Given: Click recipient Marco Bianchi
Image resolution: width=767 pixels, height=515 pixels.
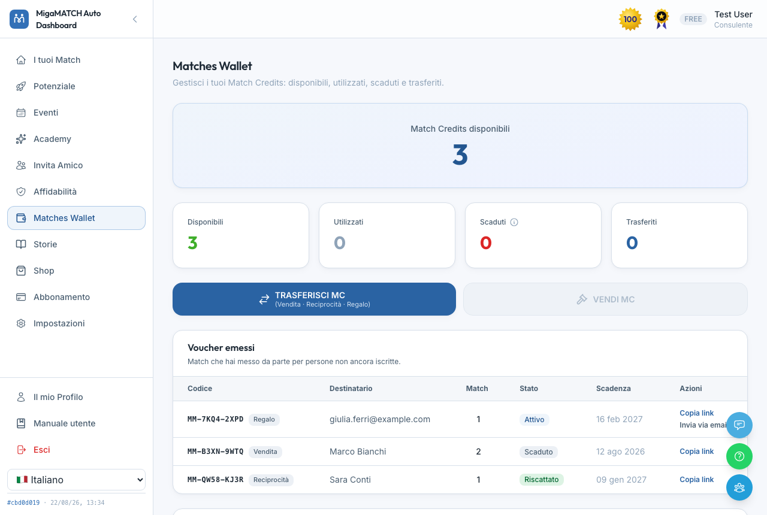Looking at the screenshot, I should click(x=358, y=452).
